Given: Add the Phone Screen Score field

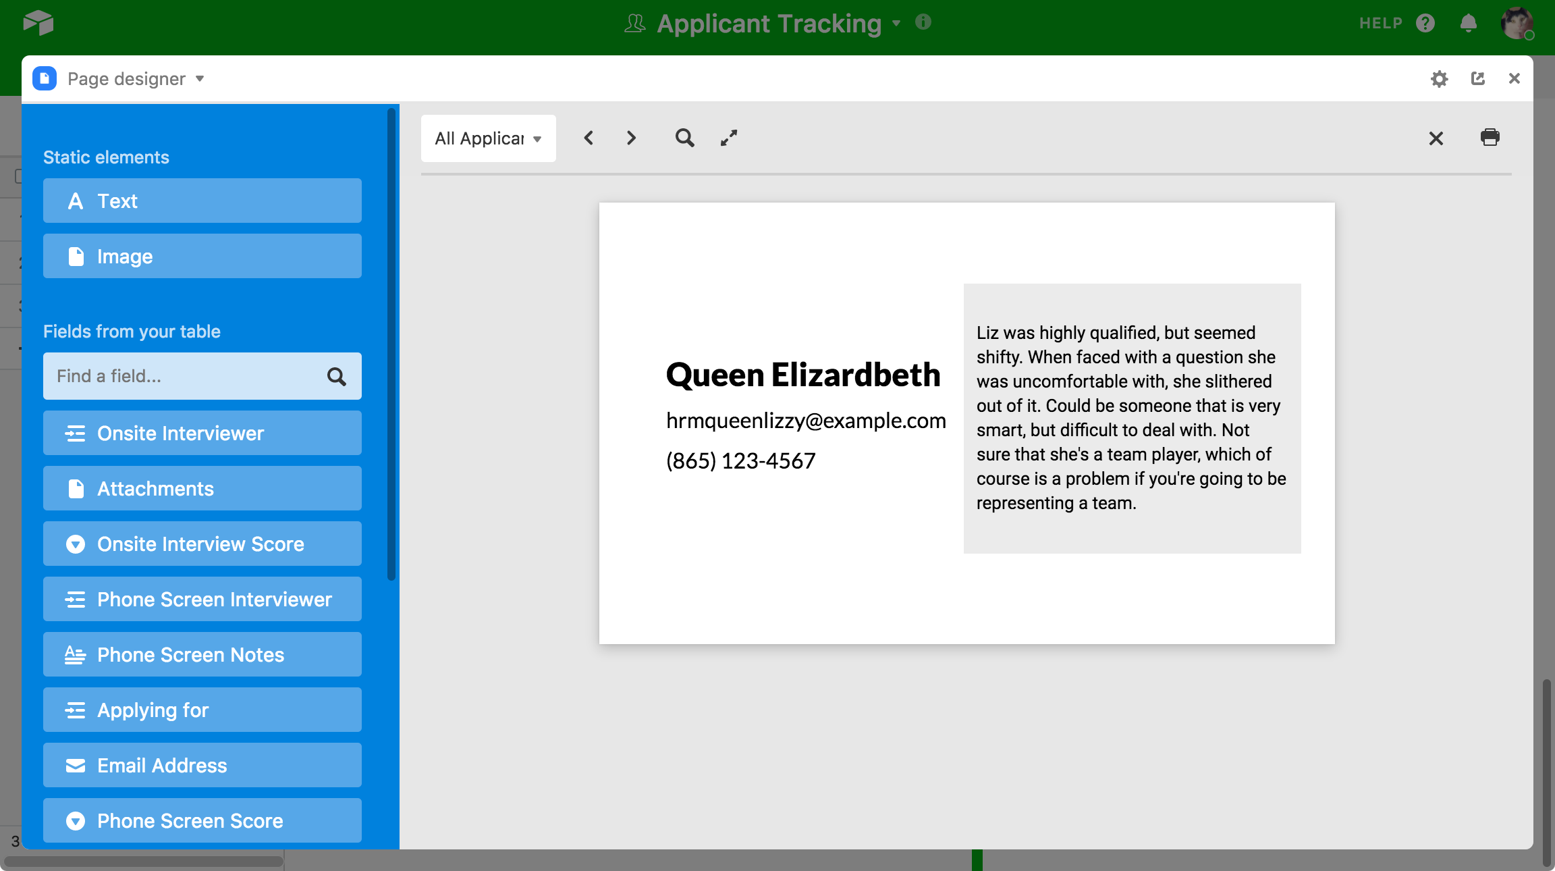Looking at the screenshot, I should [202, 820].
